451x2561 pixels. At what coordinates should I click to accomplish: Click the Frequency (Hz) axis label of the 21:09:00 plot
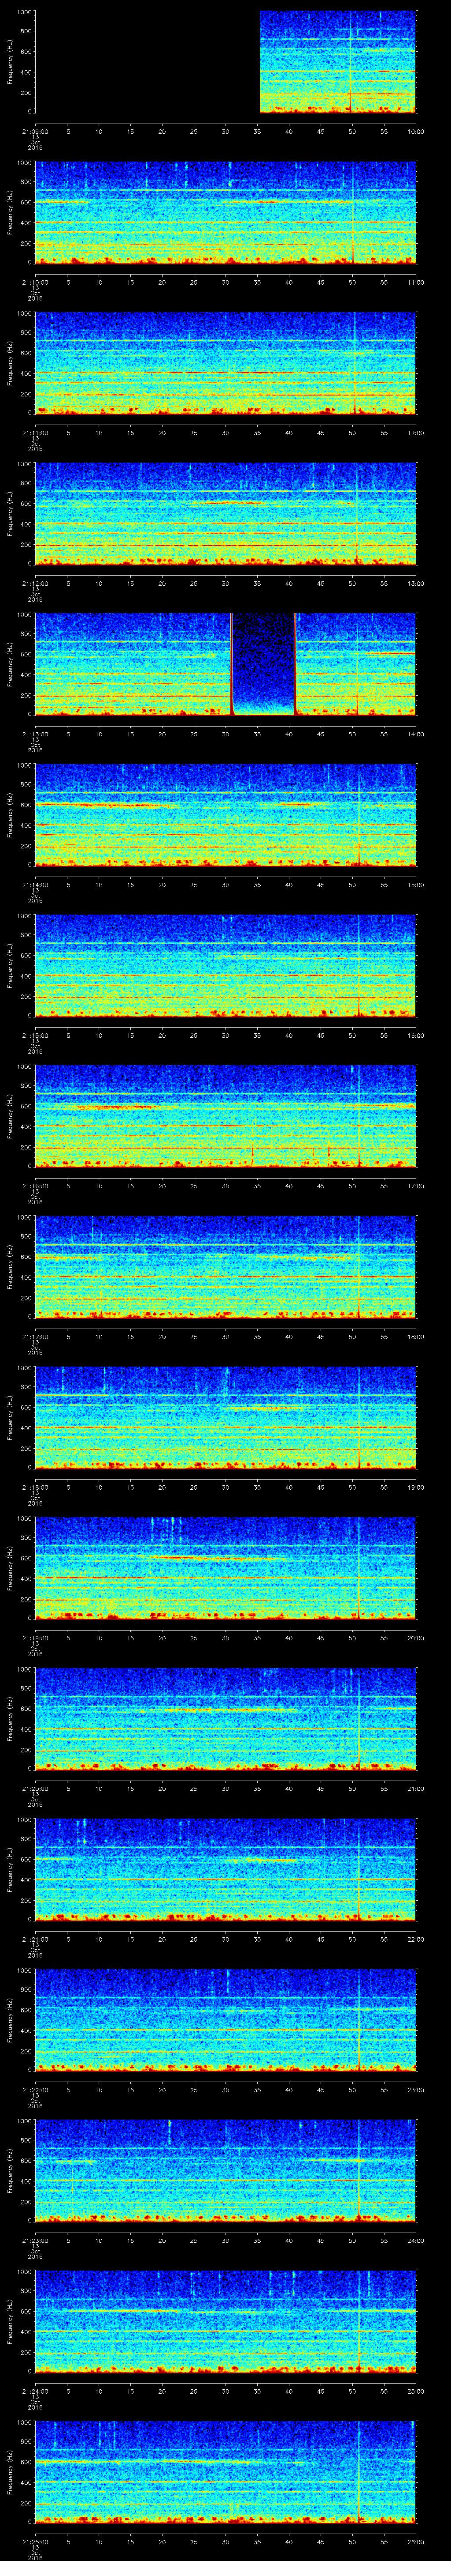click(x=10, y=62)
